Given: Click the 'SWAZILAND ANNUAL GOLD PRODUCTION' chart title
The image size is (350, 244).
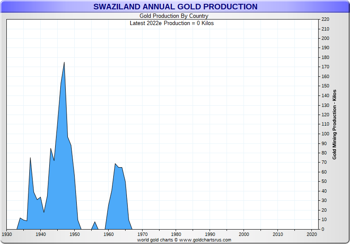Looking at the screenshot, I should tap(175, 7).
